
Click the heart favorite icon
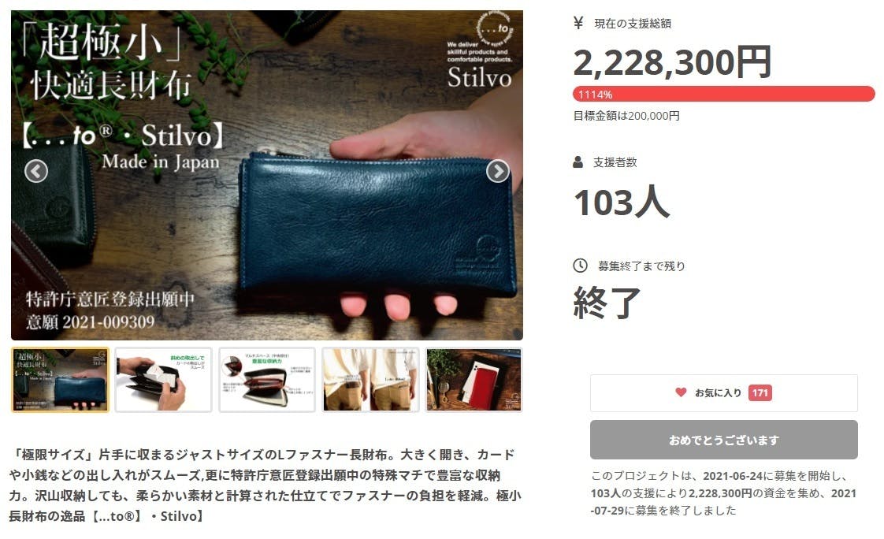[x=681, y=392]
